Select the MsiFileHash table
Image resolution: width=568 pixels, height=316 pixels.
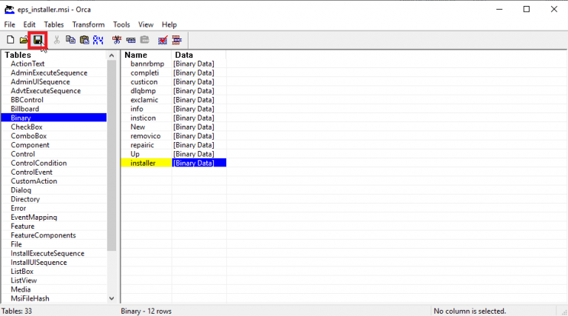coord(30,298)
